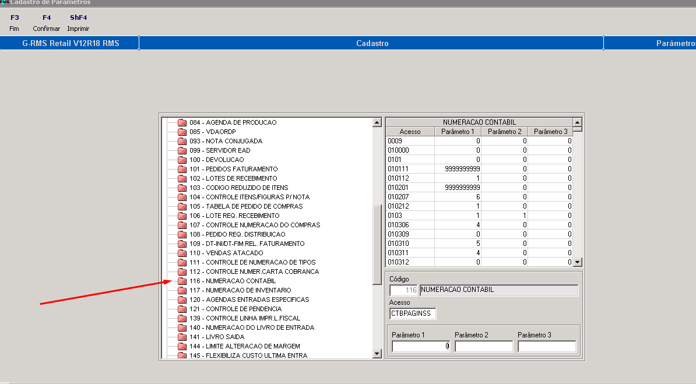This screenshot has width=696, height=384.
Task: Select grid row with Acesso 010111
Action: pos(479,169)
